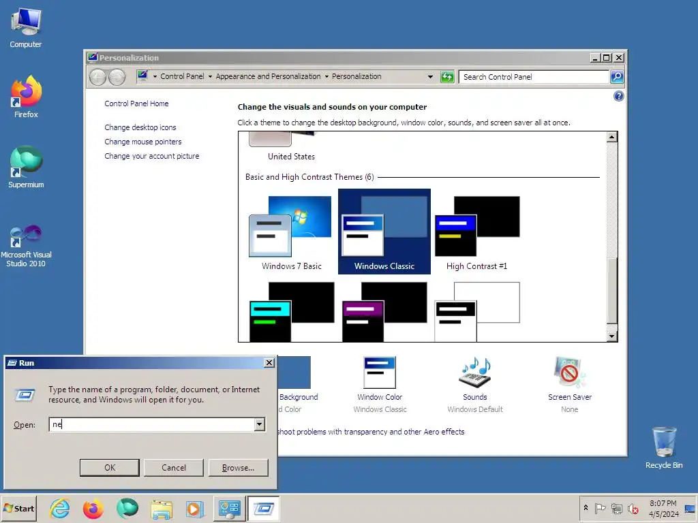The image size is (698, 523).
Task: Click theme list scroll down arrow
Action: click(612, 336)
